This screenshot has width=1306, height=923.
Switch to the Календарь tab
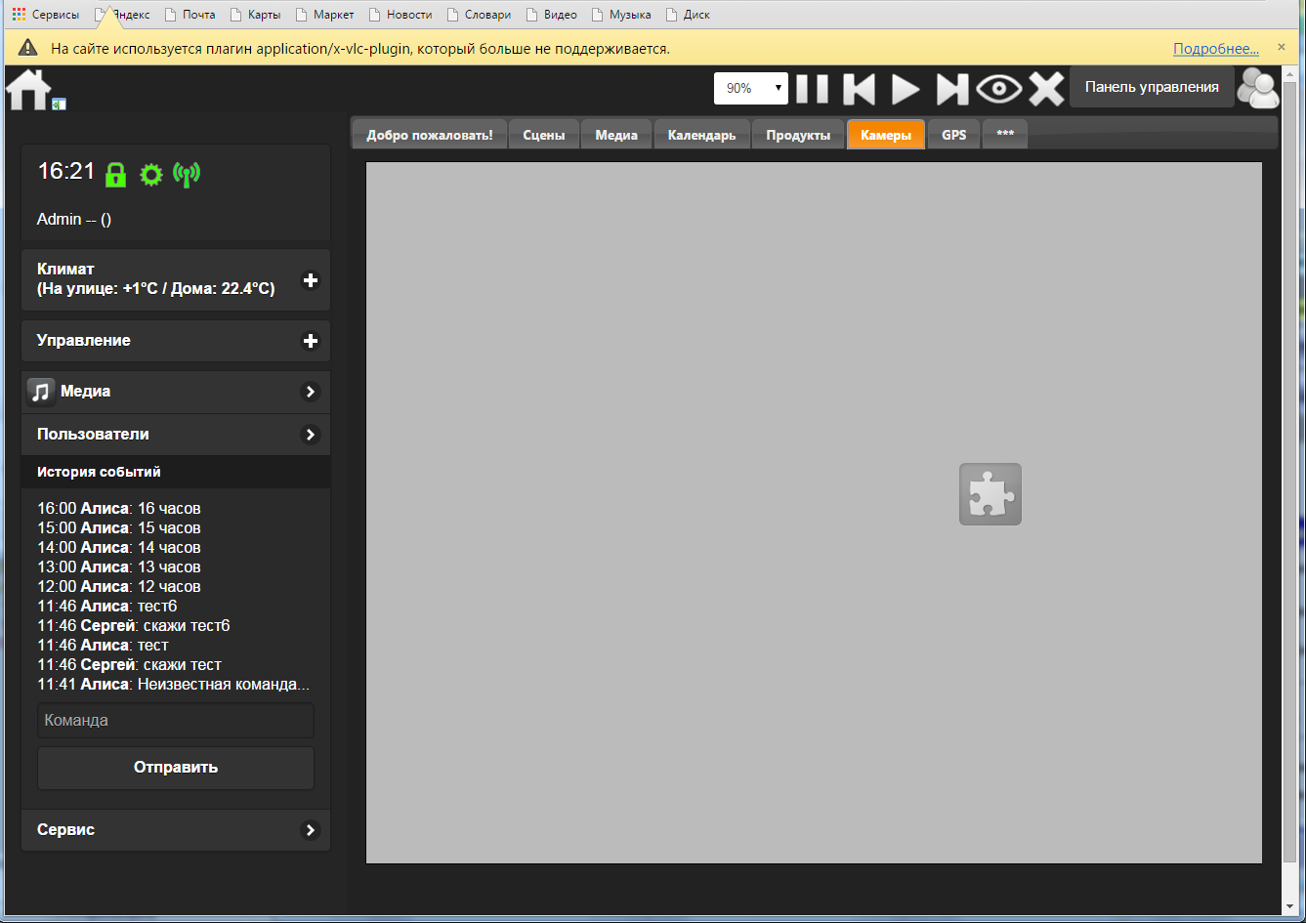coord(701,135)
